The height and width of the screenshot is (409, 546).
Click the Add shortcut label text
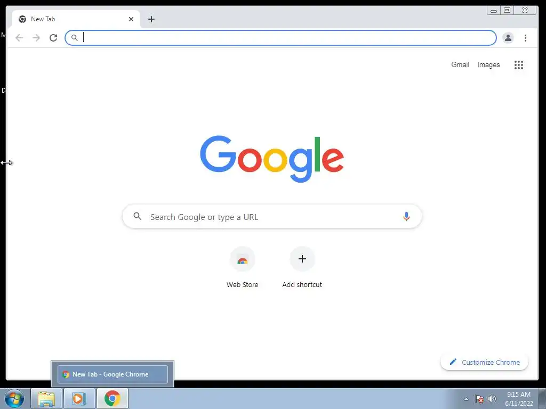tap(302, 284)
